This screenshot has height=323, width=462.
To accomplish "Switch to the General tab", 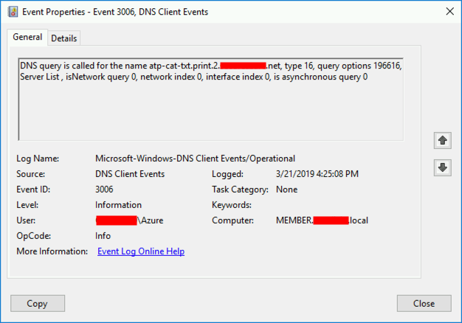I will [x=27, y=37].
